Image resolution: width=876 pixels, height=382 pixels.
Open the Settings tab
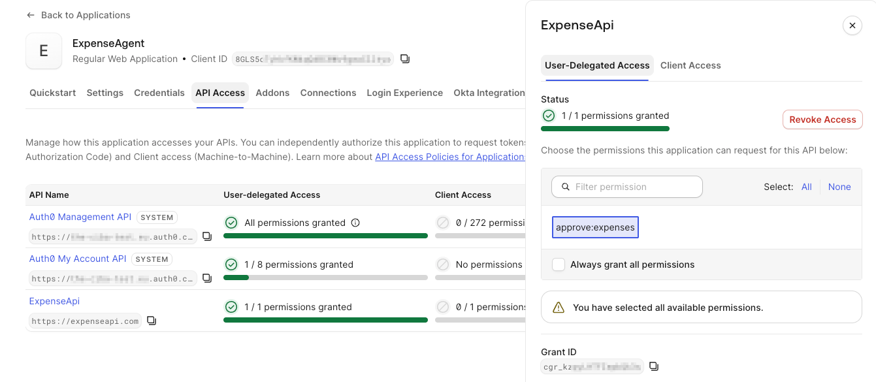[x=105, y=93]
